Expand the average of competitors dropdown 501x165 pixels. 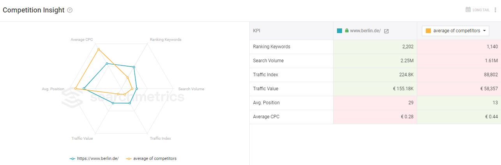456,31
